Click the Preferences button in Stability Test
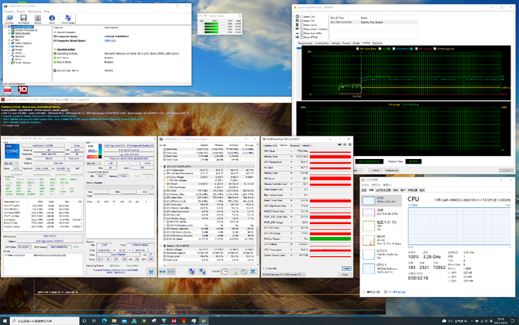This screenshot has width=519, height=325. 392,171
